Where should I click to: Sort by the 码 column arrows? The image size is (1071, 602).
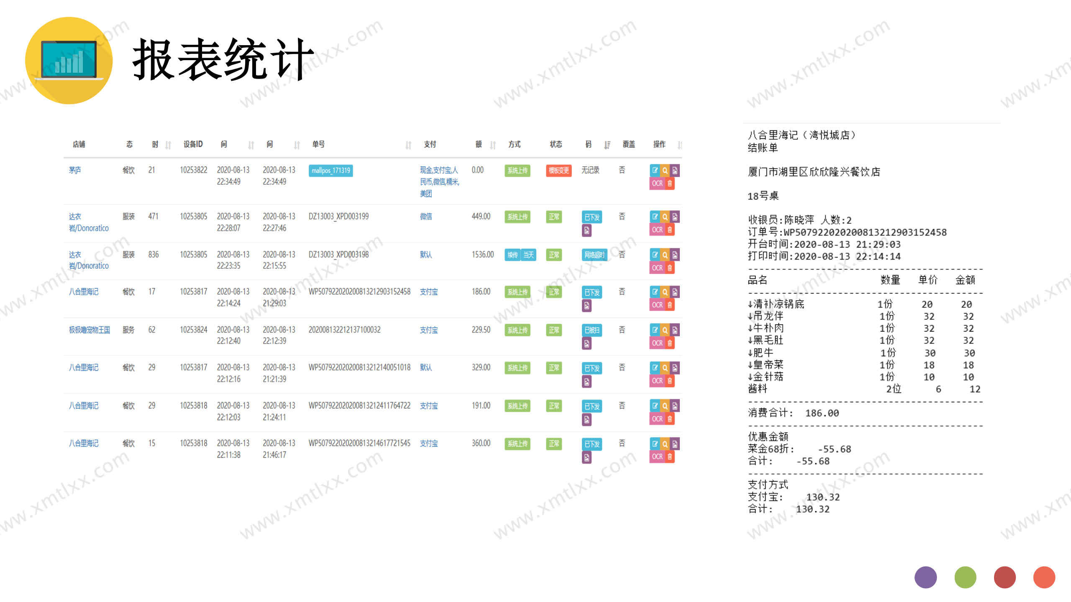click(607, 145)
